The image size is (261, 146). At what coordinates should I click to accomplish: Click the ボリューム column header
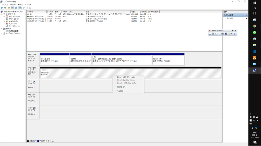[36, 12]
